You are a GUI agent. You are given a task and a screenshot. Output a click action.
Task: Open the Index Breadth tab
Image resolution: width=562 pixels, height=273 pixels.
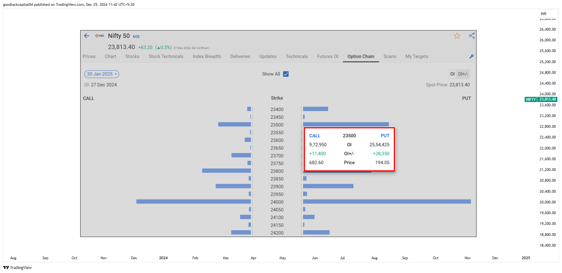[x=207, y=56]
